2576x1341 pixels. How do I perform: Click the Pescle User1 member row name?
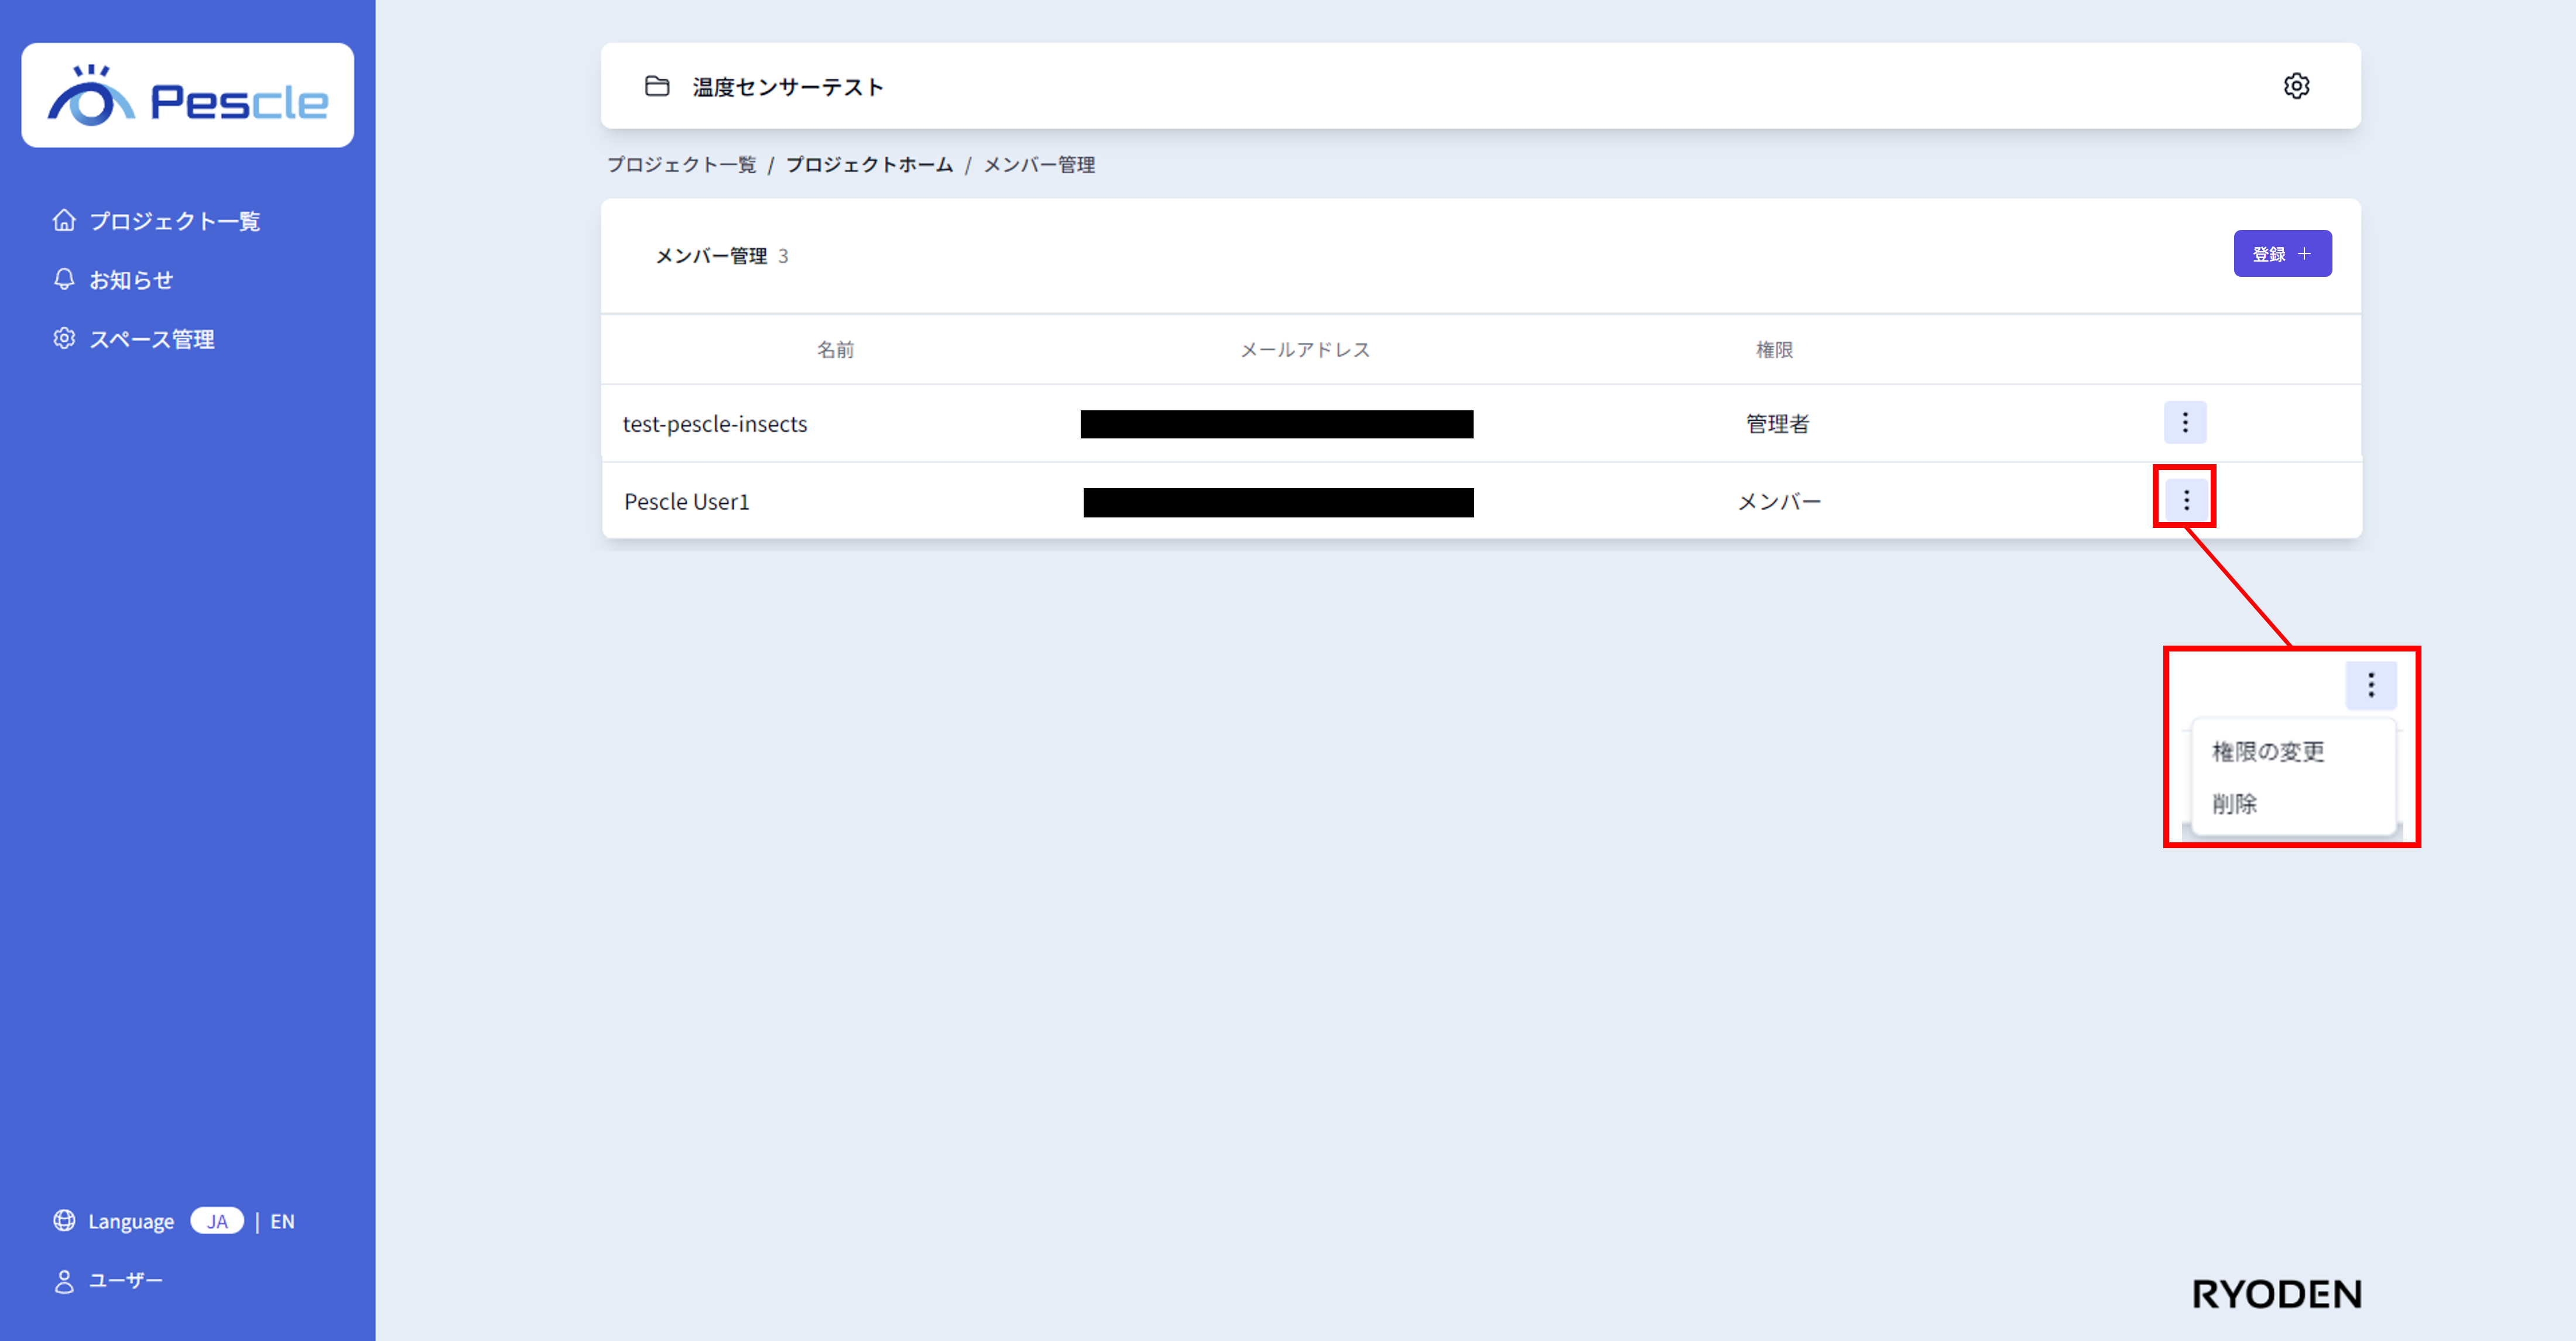pos(686,501)
